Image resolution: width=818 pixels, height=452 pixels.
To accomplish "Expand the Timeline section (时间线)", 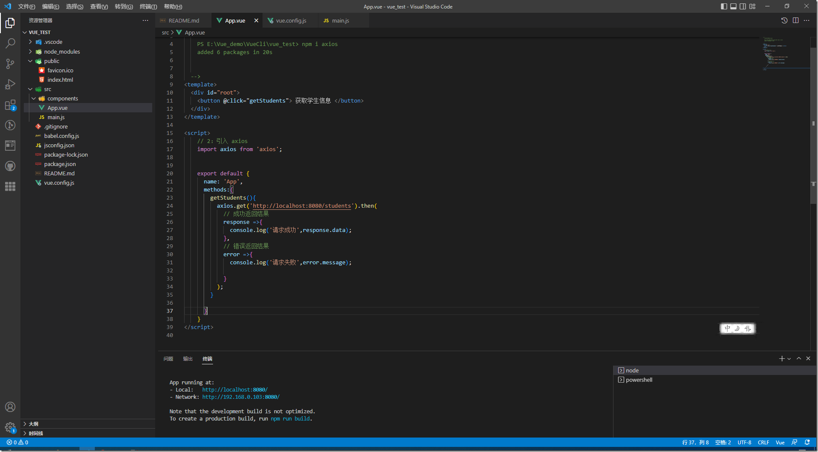I will pos(88,433).
